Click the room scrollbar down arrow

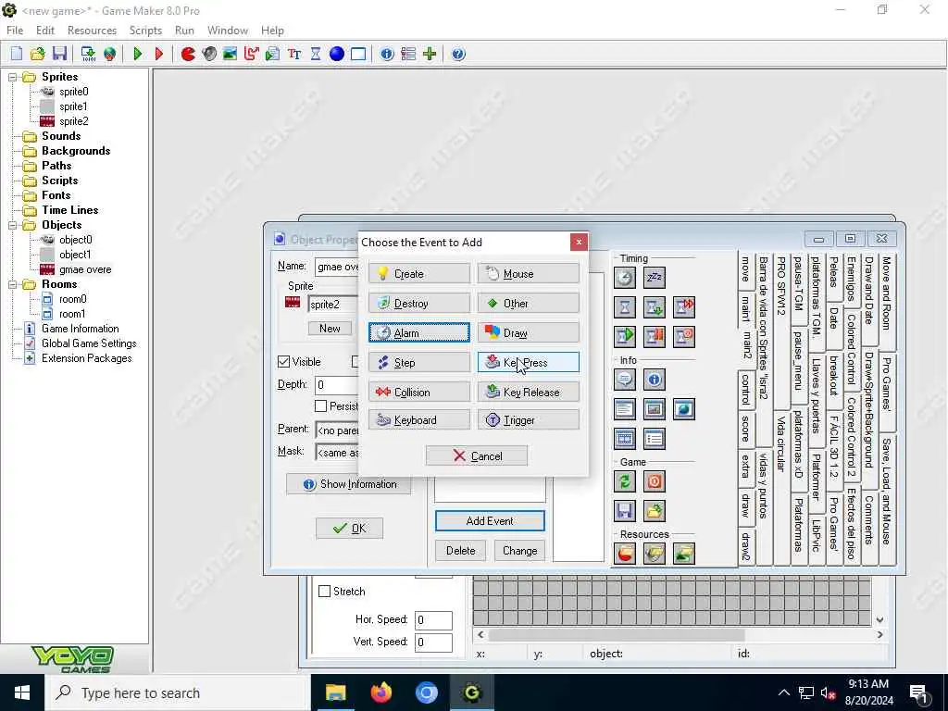tap(879, 619)
